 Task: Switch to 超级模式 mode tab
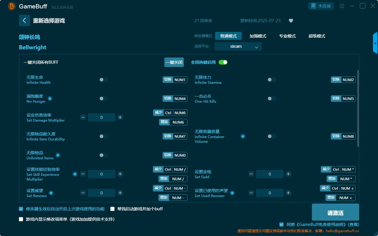pos(317,36)
